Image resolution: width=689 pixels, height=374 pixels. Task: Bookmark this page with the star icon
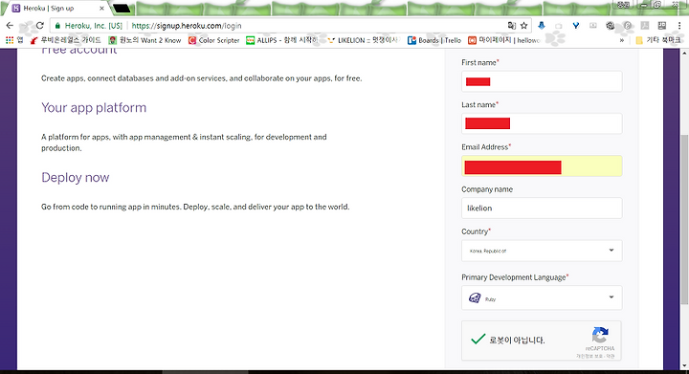[x=523, y=26]
